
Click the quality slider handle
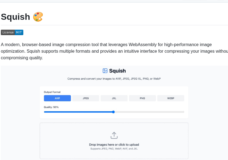tap(113, 112)
